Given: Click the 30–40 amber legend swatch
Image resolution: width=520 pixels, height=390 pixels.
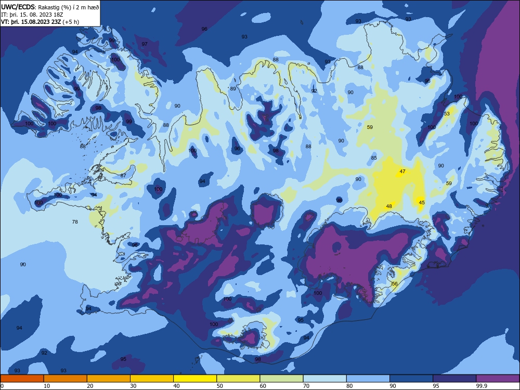Looking at the screenshot, I should 152,379.
